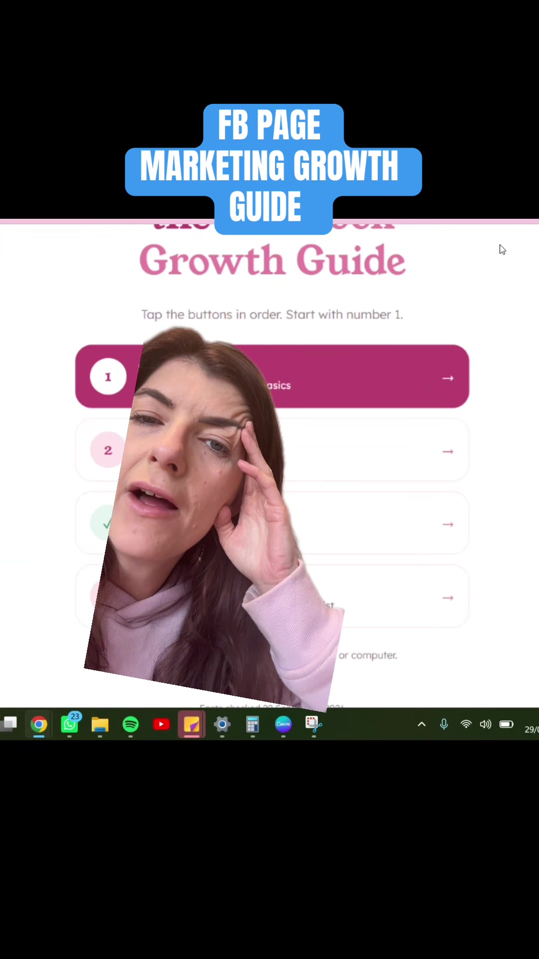Launch the Snipping Tool from the taskbar
Viewport: 539px width, 959px height.
tap(314, 724)
